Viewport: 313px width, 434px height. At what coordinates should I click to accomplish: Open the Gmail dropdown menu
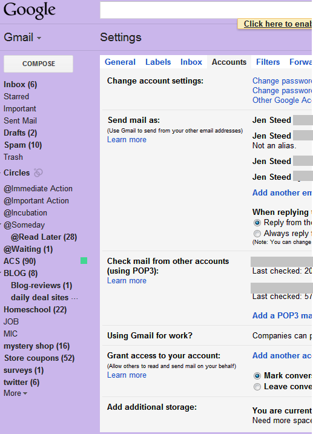click(22, 38)
